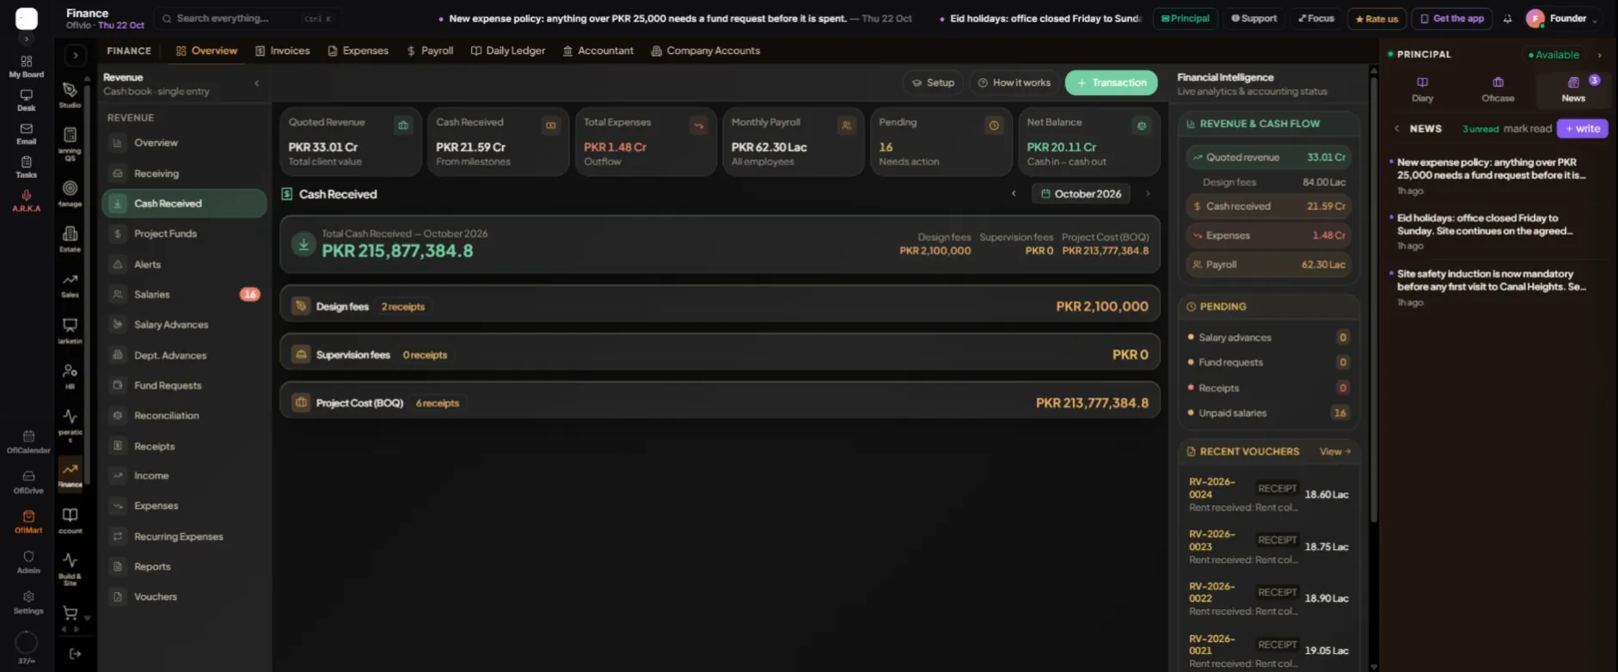Open Settings in the left rail
1618x672 pixels.
[28, 602]
